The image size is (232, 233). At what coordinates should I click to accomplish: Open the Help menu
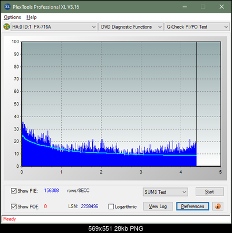[32, 17]
